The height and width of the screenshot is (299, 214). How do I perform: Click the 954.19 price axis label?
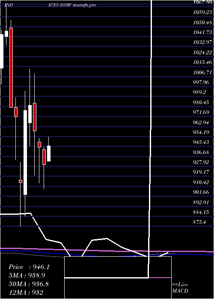point(201,132)
